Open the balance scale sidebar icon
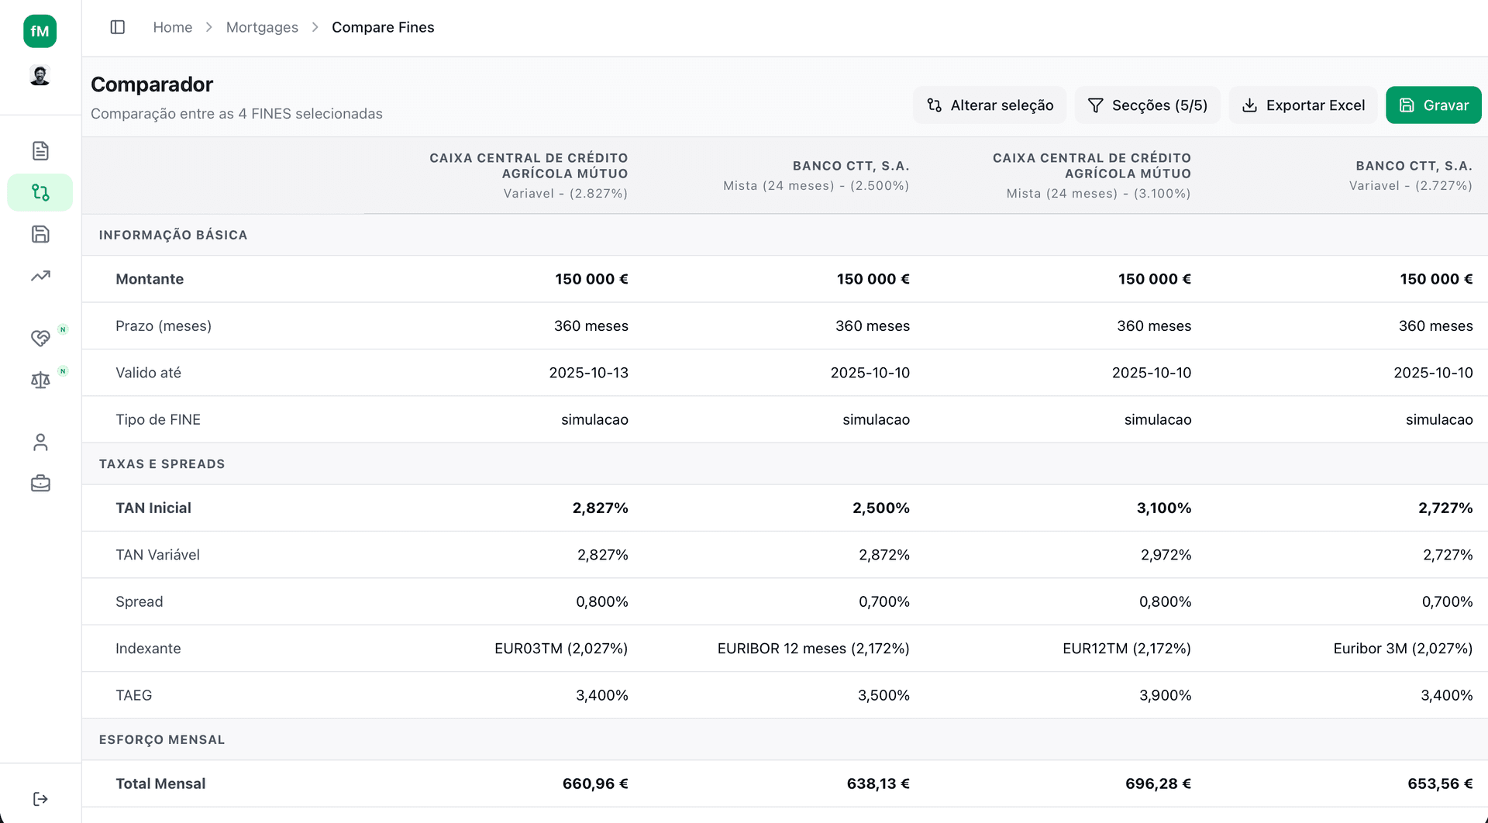Viewport: 1488px width, 823px height. click(40, 380)
